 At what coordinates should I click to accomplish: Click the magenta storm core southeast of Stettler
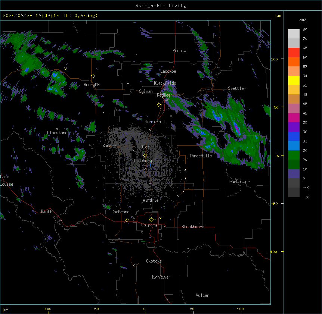click(237, 128)
